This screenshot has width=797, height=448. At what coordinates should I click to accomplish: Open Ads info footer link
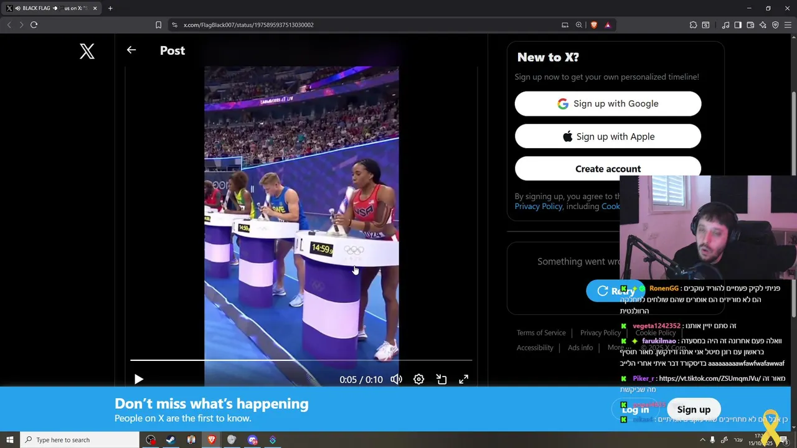580,348
